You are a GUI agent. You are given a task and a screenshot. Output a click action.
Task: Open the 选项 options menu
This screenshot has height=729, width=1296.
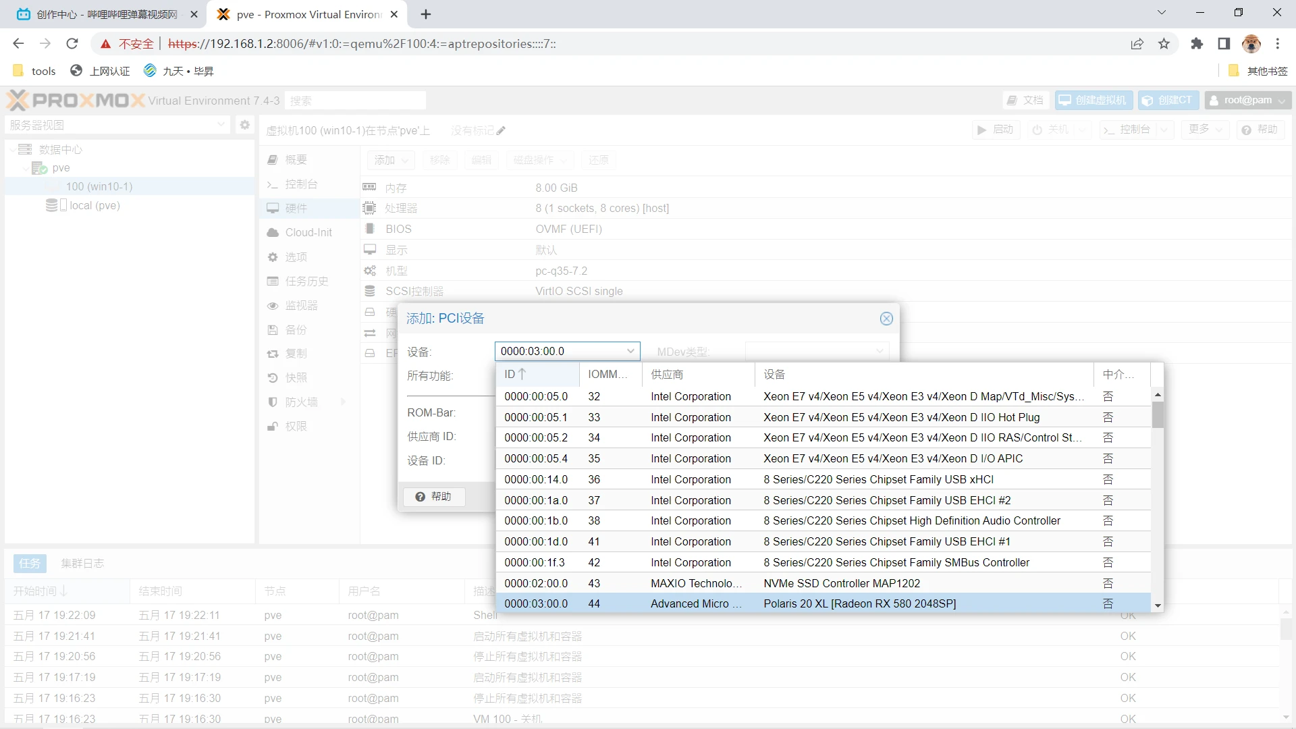click(x=309, y=257)
